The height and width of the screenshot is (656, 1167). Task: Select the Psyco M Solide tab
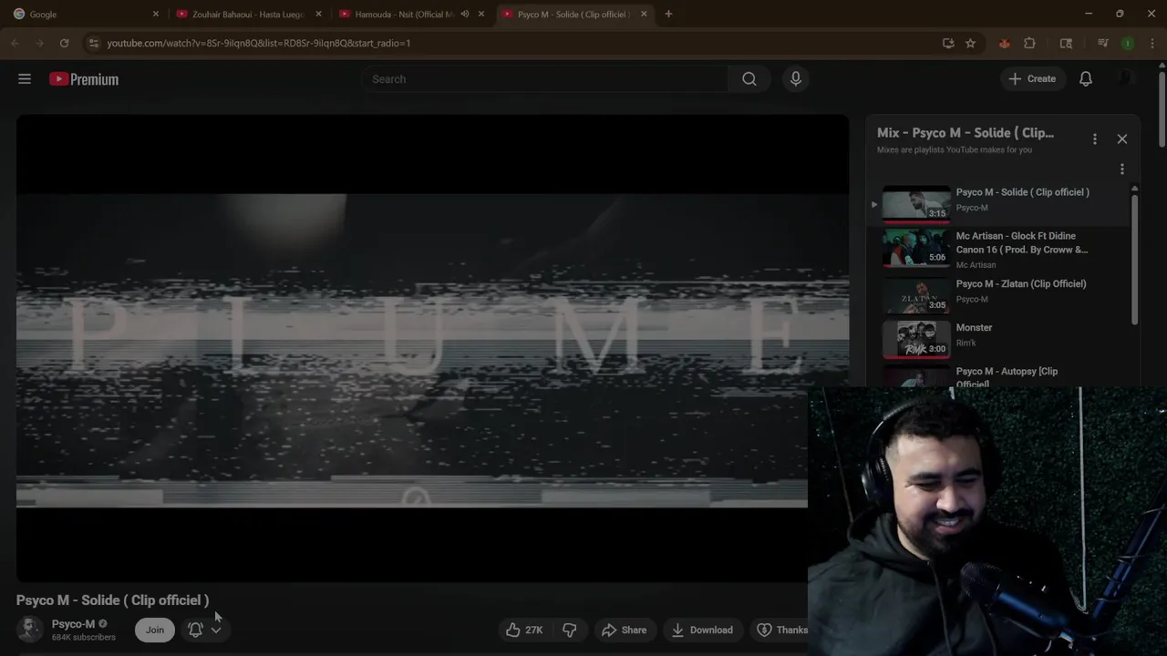click(574, 14)
